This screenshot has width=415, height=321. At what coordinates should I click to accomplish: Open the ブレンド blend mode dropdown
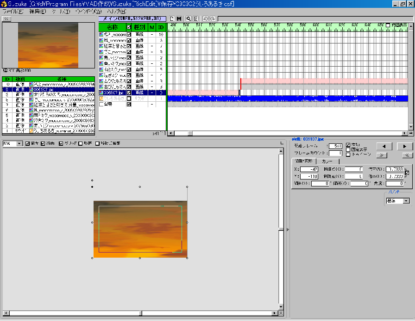(x=406, y=201)
